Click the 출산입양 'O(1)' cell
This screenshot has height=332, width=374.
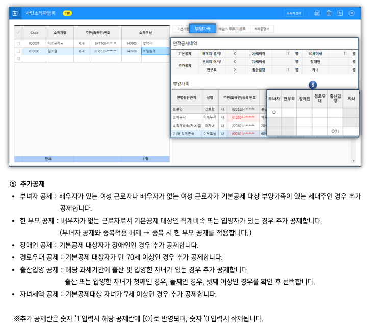(x=335, y=131)
